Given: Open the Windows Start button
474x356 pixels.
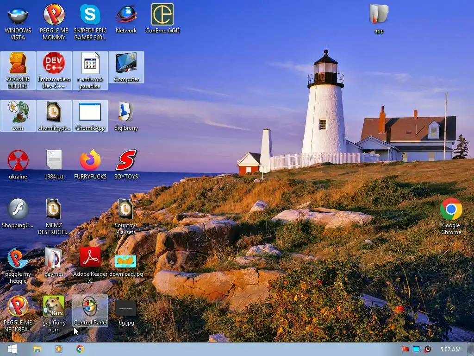Looking at the screenshot, I should (12, 350).
